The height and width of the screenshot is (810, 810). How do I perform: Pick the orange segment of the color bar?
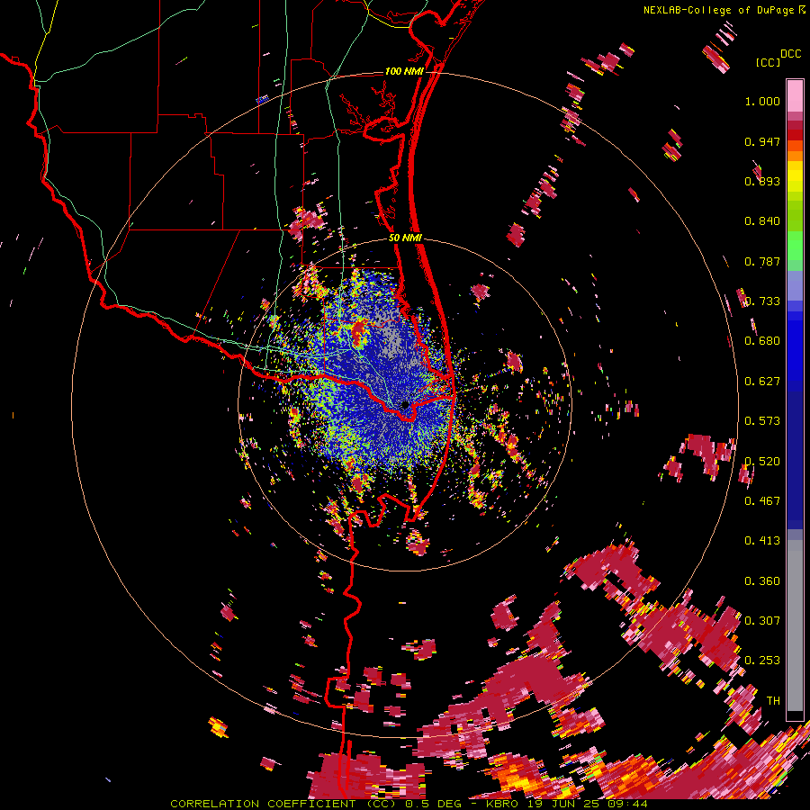pyautogui.click(x=795, y=156)
